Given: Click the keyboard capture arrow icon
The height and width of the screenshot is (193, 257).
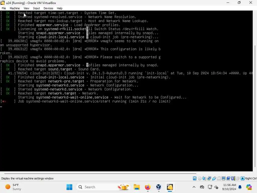Looking at the screenshot, I should click(243, 178).
